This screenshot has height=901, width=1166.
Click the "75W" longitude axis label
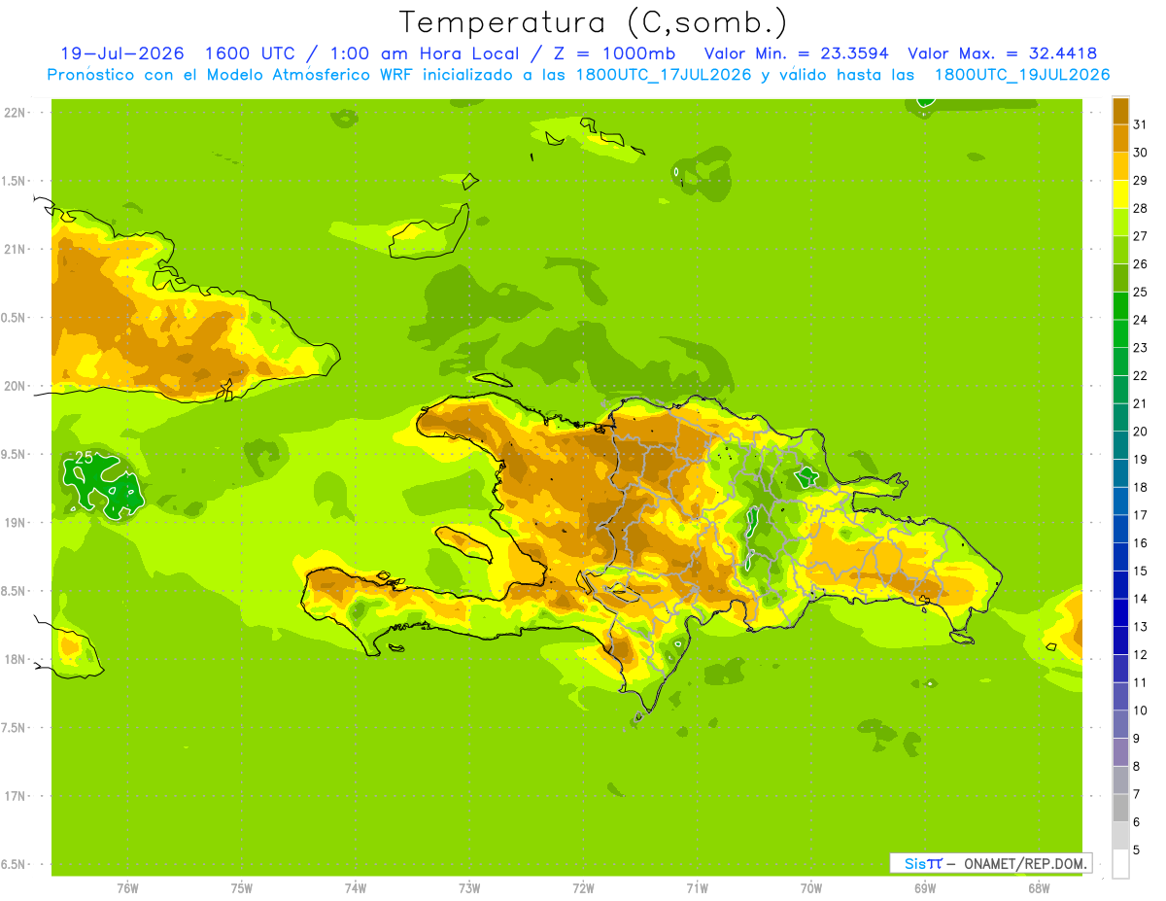(x=242, y=888)
